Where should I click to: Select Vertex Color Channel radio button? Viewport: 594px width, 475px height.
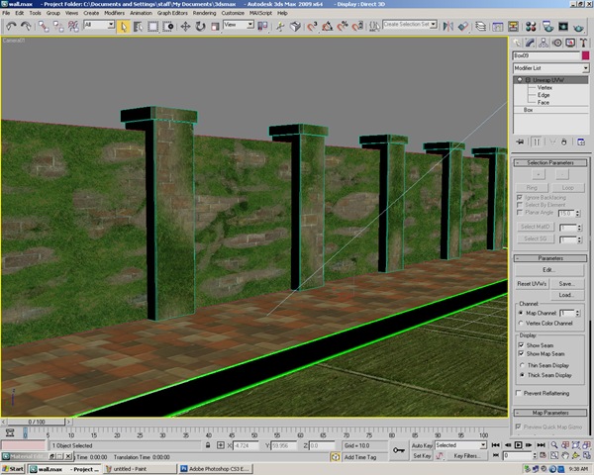(x=522, y=323)
